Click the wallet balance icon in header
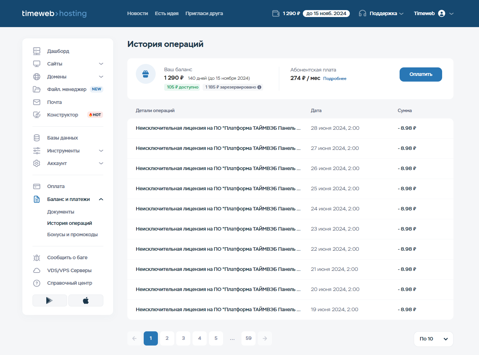The width and height of the screenshot is (479, 355). point(276,14)
